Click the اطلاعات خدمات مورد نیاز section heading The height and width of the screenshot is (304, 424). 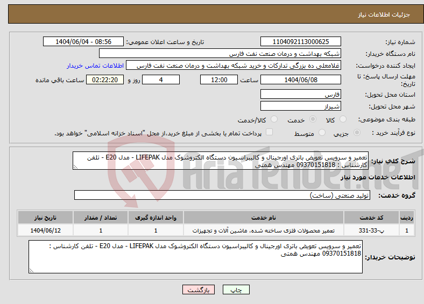pyautogui.click(x=378, y=177)
